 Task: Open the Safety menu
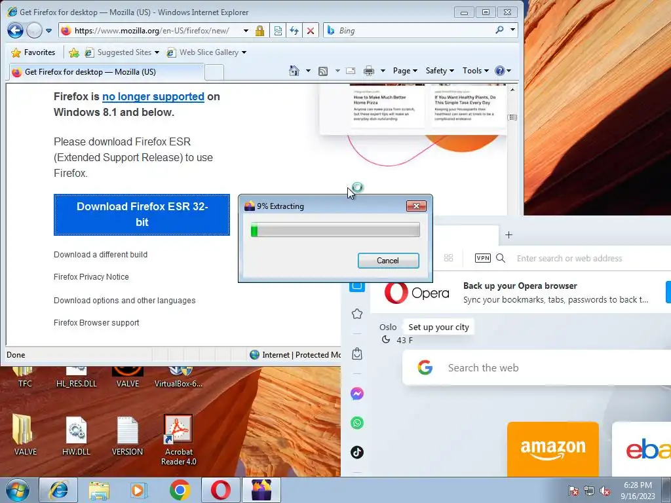click(440, 71)
